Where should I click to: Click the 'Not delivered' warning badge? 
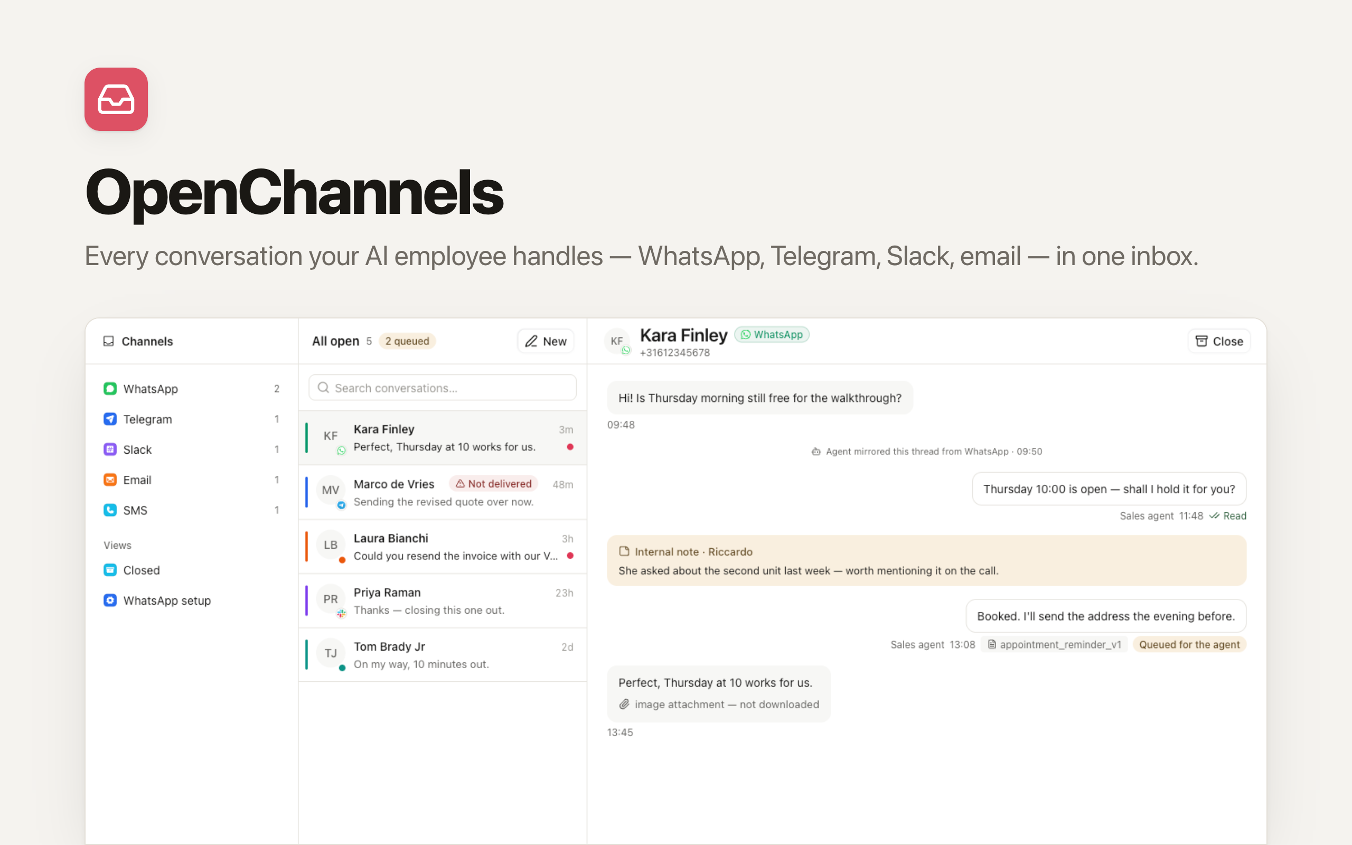[493, 483]
